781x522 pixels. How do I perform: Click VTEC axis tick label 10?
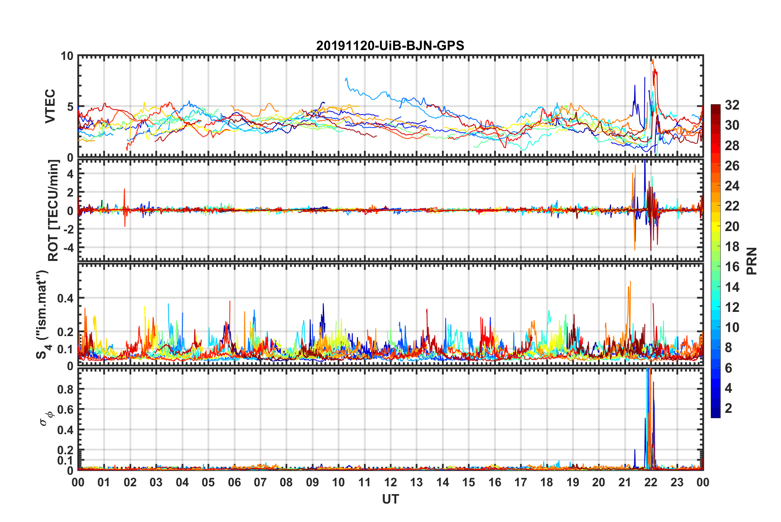(x=67, y=56)
